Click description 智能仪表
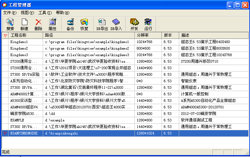 (x=189, y=81)
